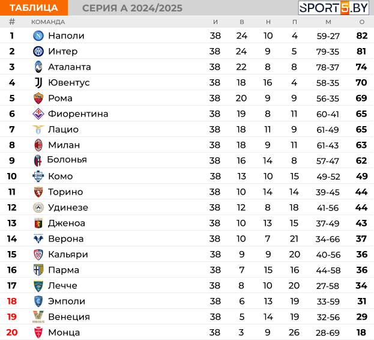Click the Удинезе team name
Image resolution: width=374 pixels, height=340 pixels.
click(68, 208)
